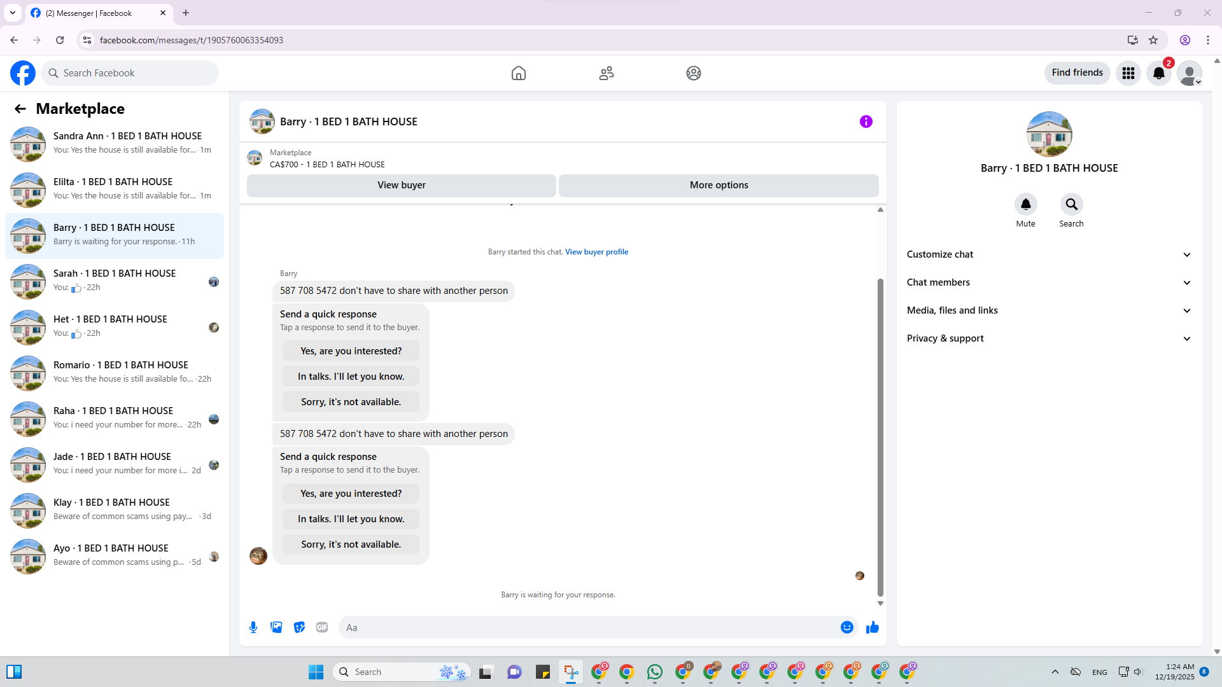This screenshot has height=687, width=1222.
Task: Expand Privacy & support section
Action: click(1049, 338)
